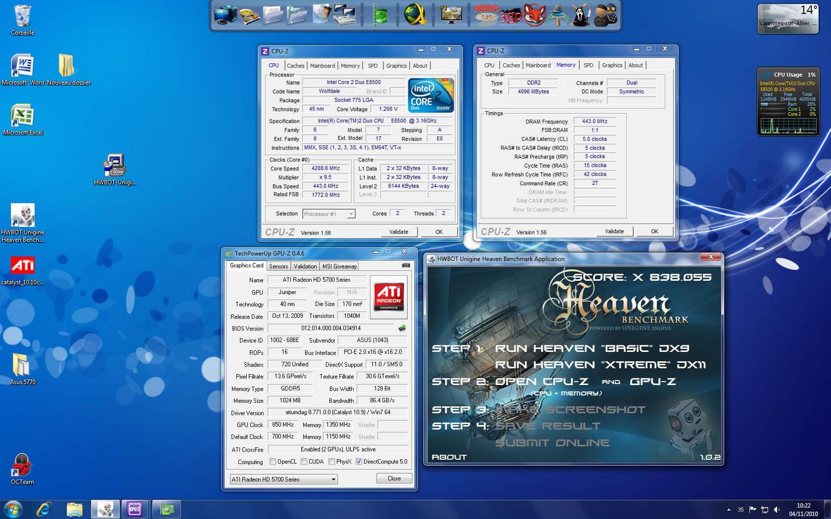Launch the globe with yellow arrow dock icon
831x519 pixels.
[415, 15]
